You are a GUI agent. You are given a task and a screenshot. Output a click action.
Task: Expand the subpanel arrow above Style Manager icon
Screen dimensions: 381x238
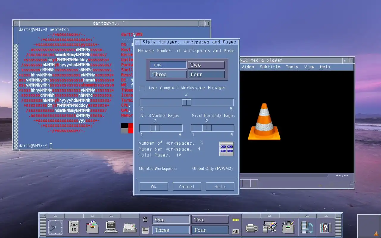270,216
